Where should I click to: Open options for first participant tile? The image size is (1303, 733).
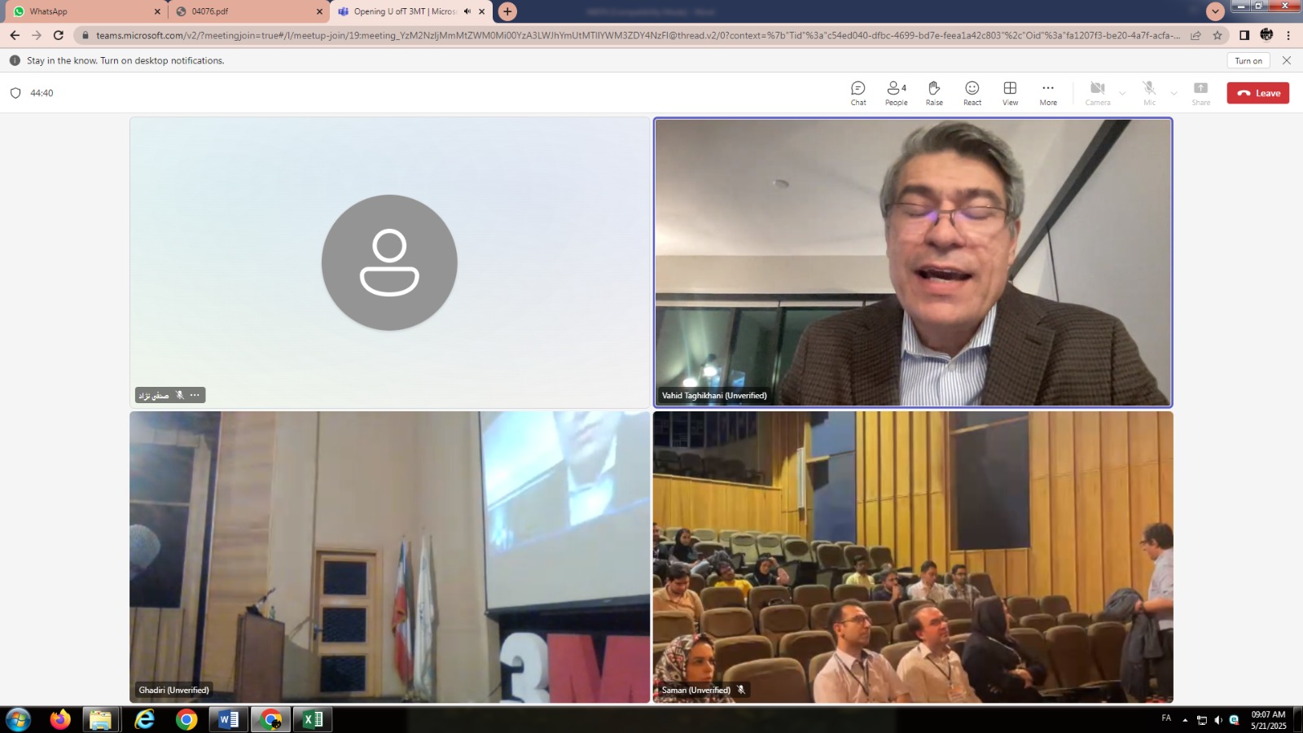(195, 395)
